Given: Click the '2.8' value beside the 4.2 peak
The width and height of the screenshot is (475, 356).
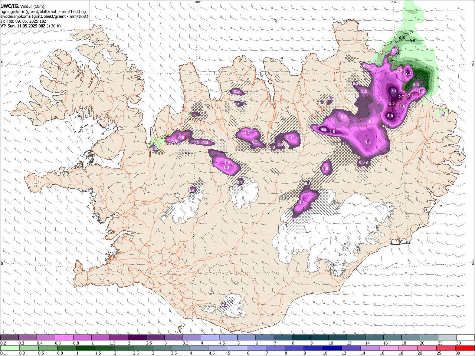Looking at the screenshot, I should click(332, 132).
